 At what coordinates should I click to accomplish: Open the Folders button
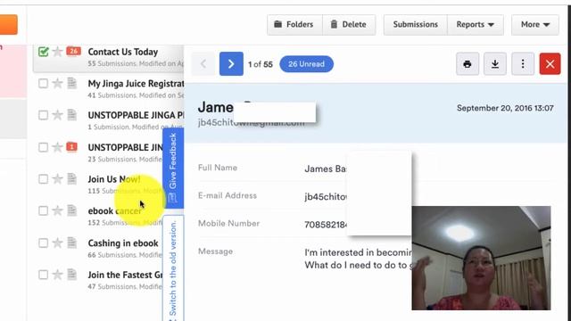click(294, 25)
